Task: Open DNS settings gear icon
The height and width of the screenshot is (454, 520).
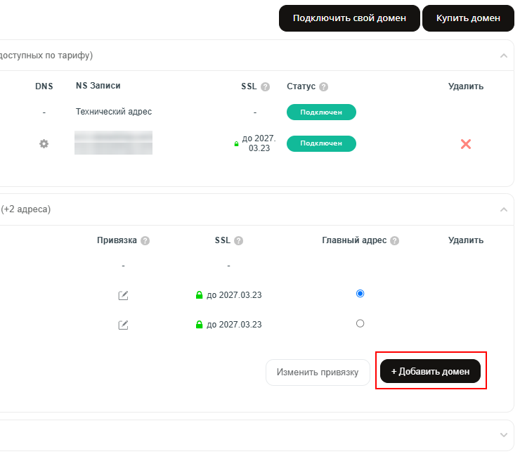Action: coord(44,144)
